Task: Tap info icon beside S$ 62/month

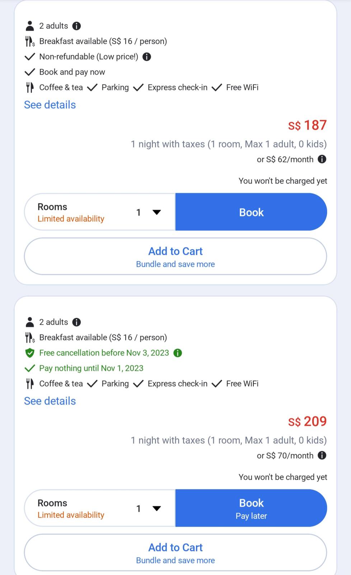Action: [322, 159]
